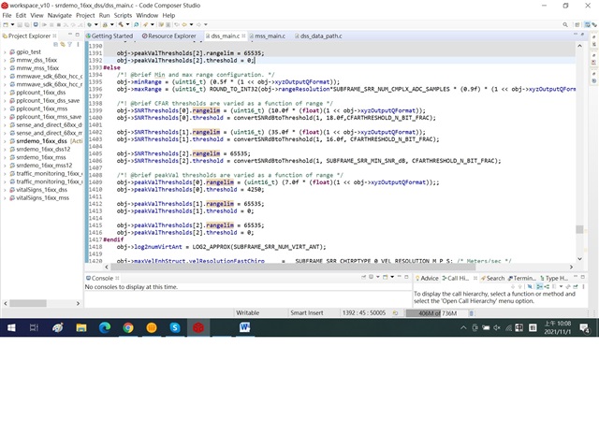
Task: Minimize the Project Explorer panel
Action: point(70,35)
